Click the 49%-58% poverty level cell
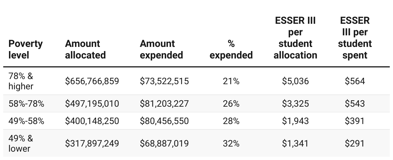393x160 pixels. click(x=26, y=121)
